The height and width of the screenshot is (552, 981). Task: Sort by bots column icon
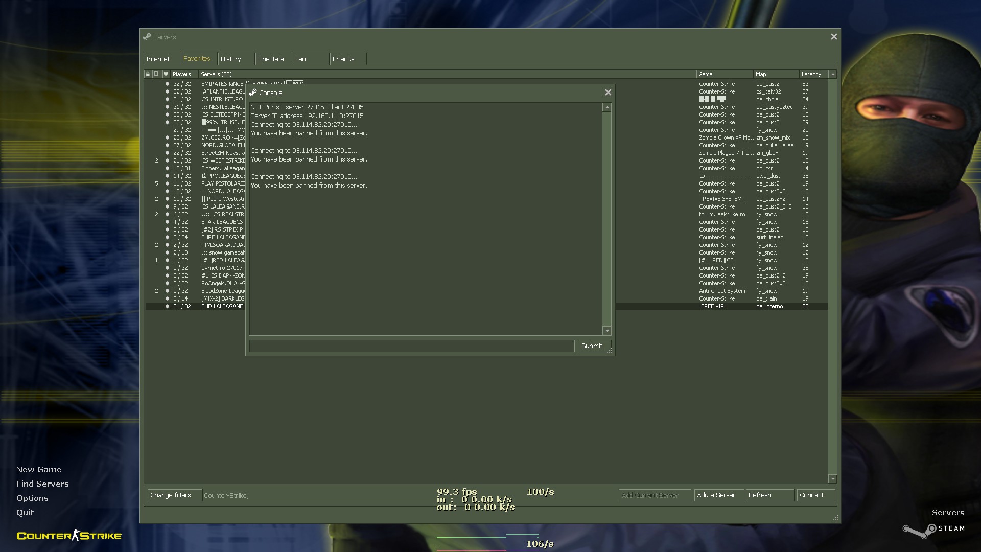[156, 74]
